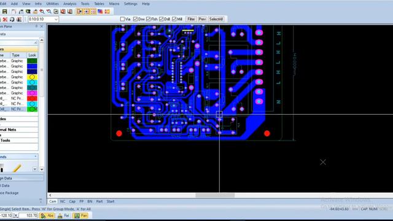Click the Redo arrow icon
Screen dimensions: 393x221
pyautogui.click(x=21, y=12)
